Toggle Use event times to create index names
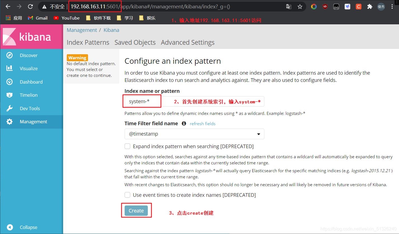 [127, 195]
